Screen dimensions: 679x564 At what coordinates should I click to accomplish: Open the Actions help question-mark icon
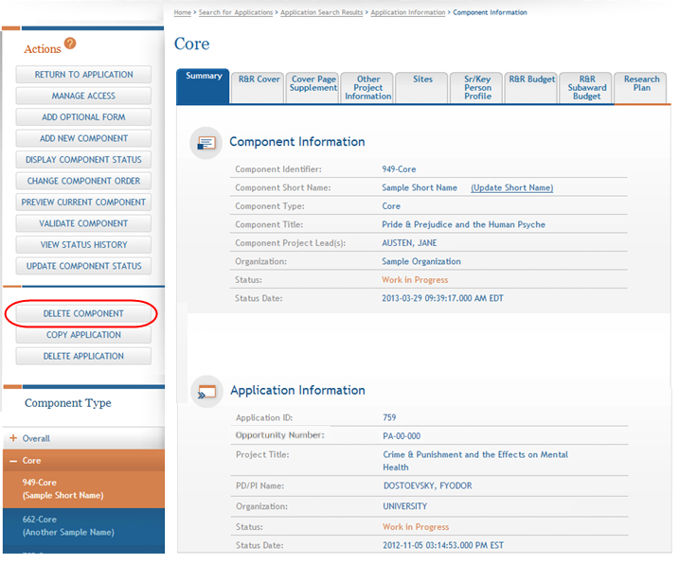(70, 44)
